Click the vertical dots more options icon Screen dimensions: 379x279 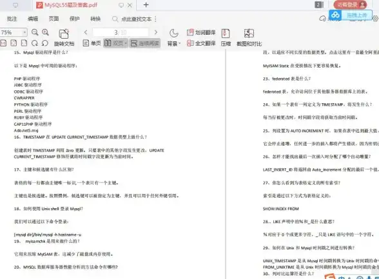click(x=155, y=19)
